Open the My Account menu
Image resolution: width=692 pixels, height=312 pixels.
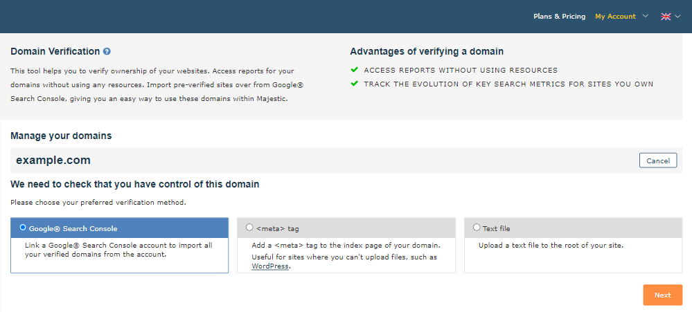(615, 16)
